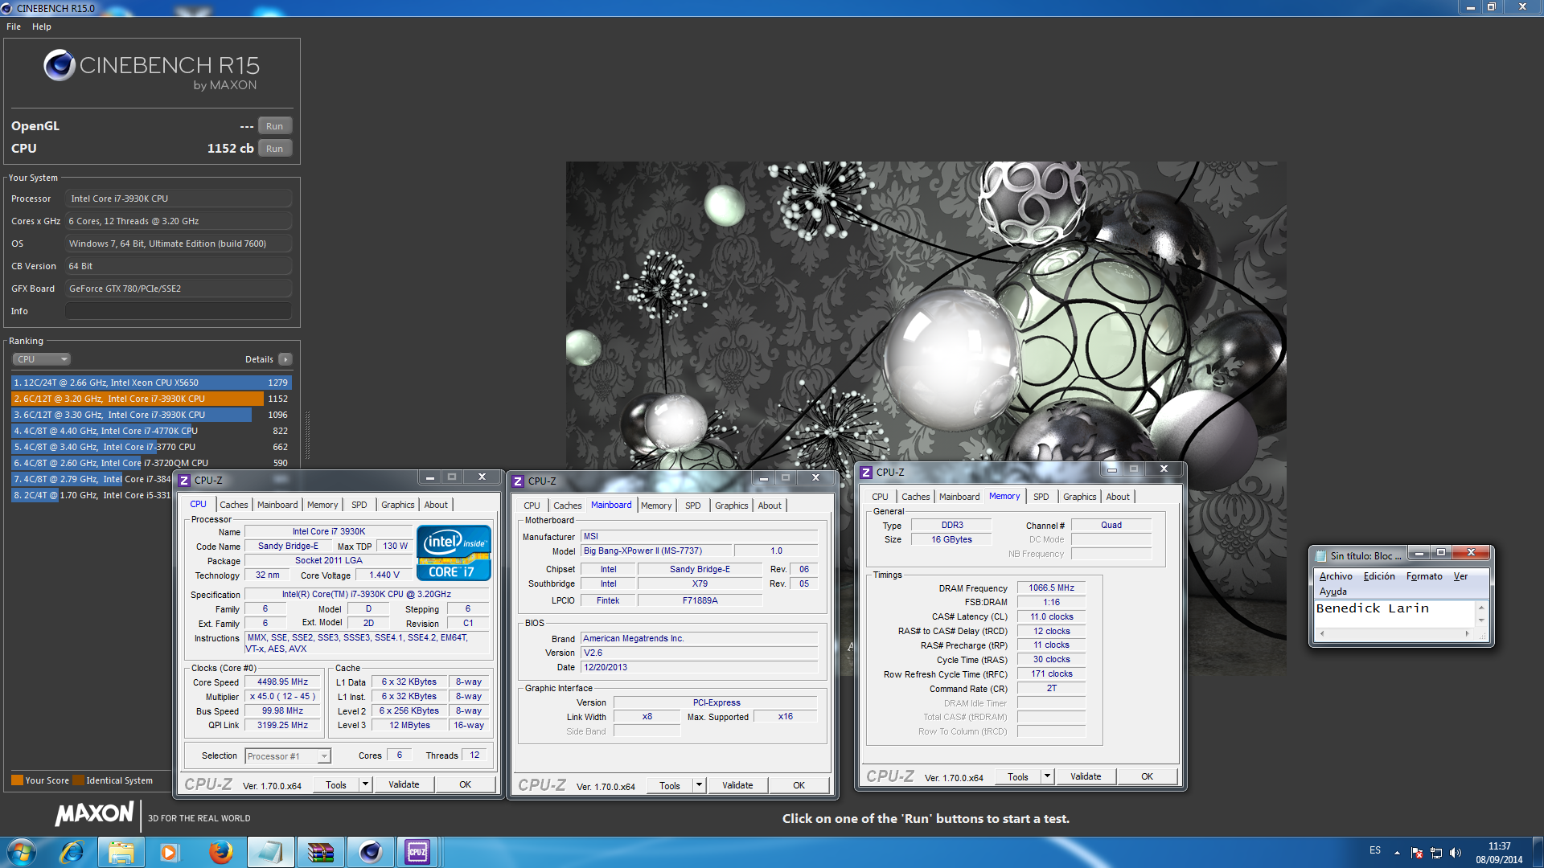This screenshot has width=1544, height=868.
Task: Click the Intel Core i7 logo in CPU-Z
Action: click(454, 552)
